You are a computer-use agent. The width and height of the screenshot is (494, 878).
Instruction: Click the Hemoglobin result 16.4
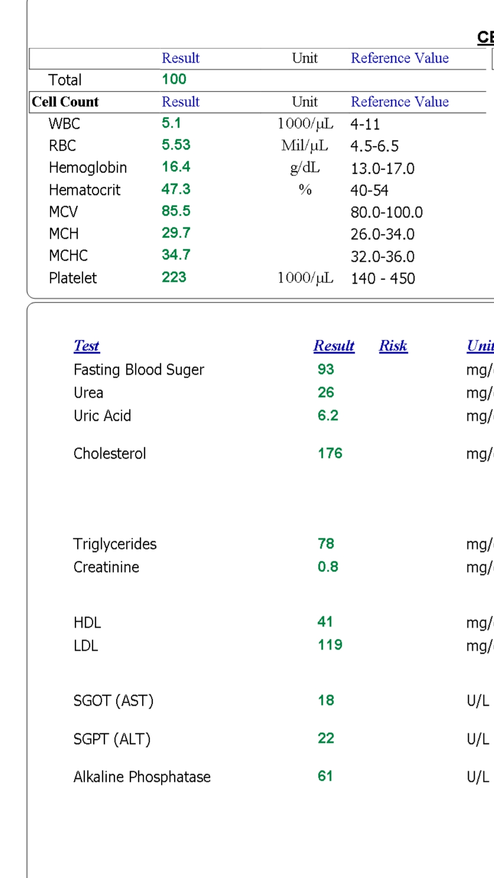(176, 167)
